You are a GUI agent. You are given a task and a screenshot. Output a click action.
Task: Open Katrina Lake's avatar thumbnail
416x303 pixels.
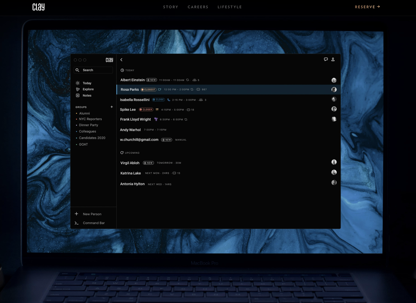(334, 172)
